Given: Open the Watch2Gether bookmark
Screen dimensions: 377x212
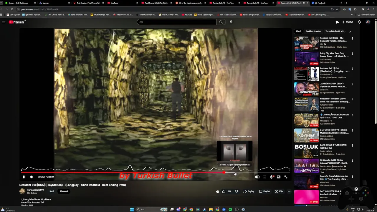Looking at the screenshot, I should pyautogui.click(x=169, y=15).
